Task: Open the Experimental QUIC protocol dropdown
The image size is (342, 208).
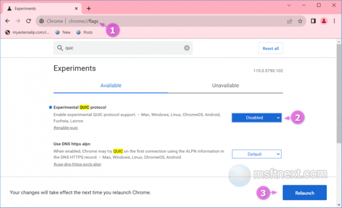Action: coord(256,118)
